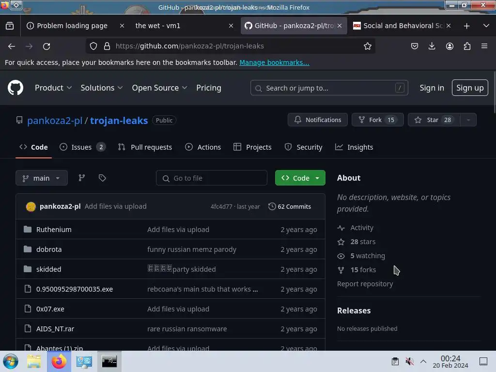Open the main branch selector

(x=42, y=178)
